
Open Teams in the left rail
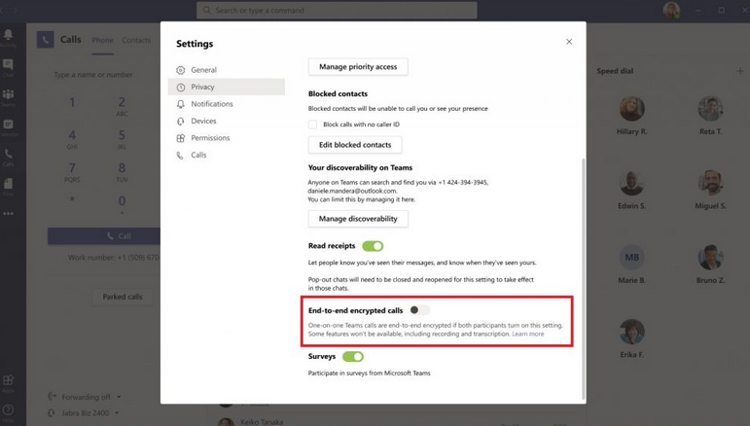click(8, 97)
